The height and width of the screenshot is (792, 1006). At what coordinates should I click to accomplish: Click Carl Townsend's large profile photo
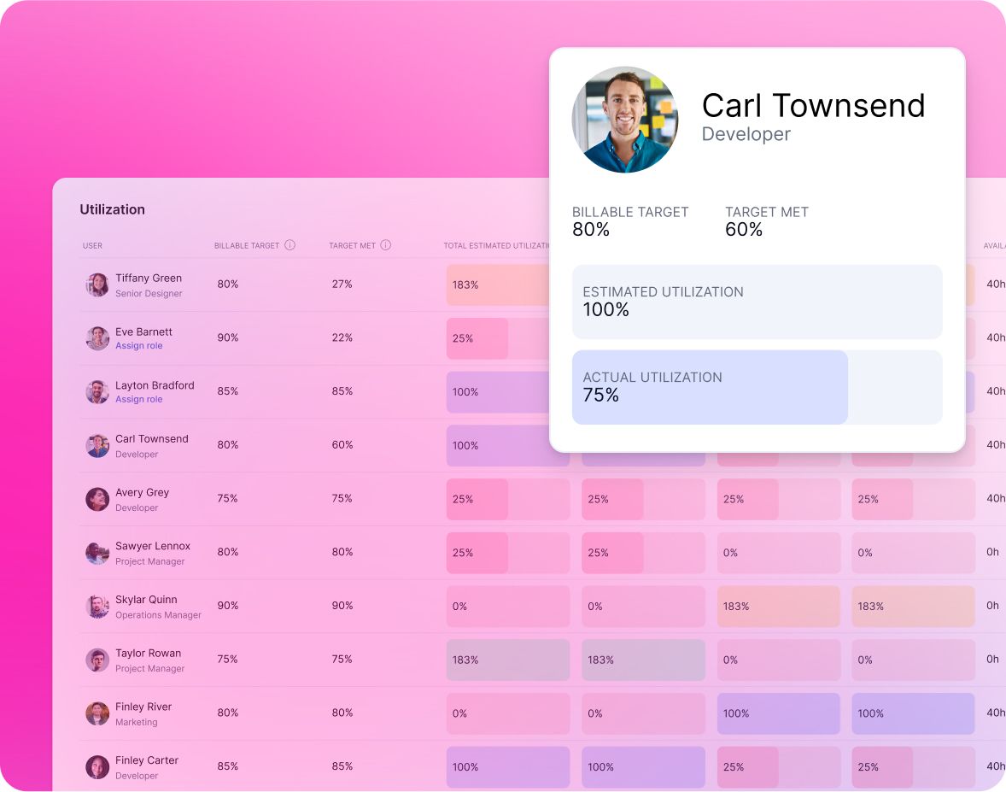pos(625,120)
